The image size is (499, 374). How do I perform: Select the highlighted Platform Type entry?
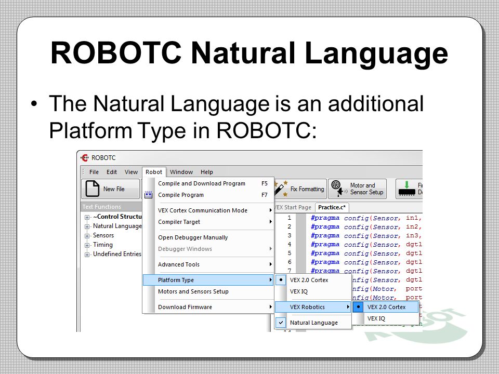[x=208, y=280]
